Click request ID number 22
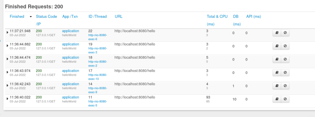Screen dimensions: 315x117 (x=90, y=31)
